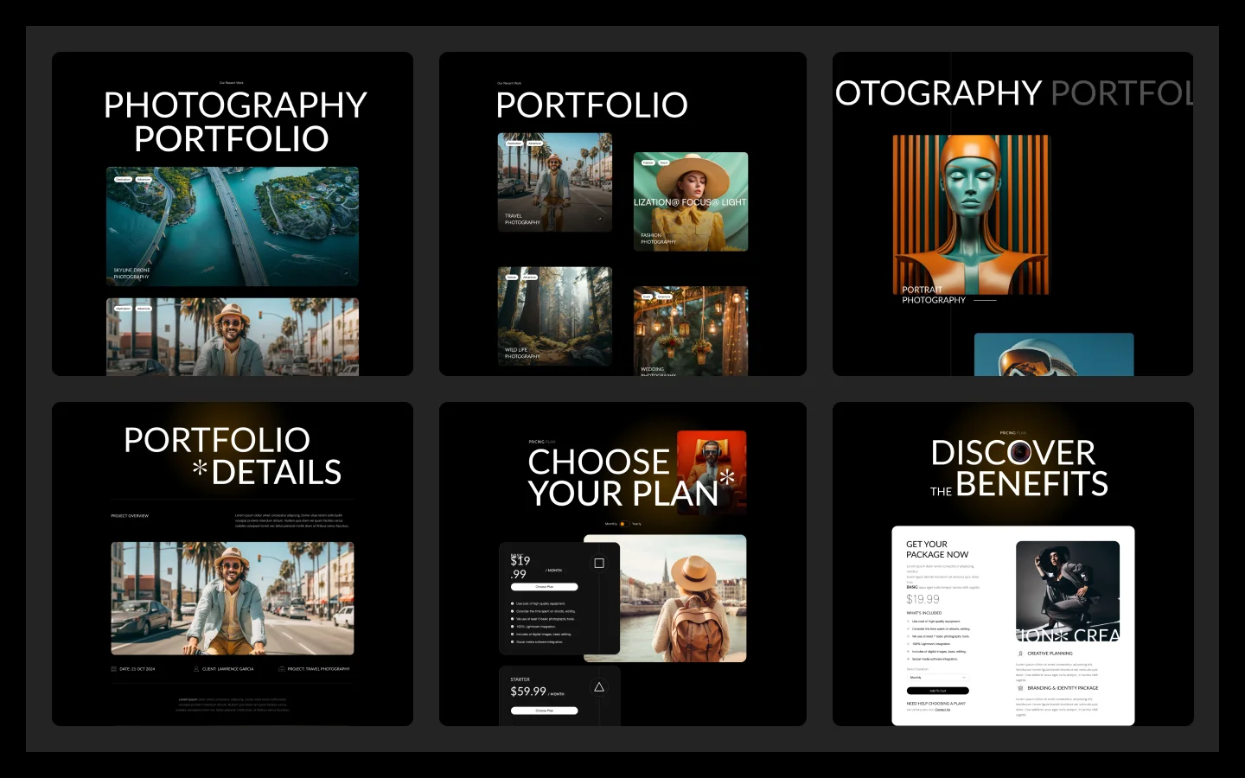Click the person icon beside Client: Lawrence Garcia
This screenshot has height=778, width=1245.
(196, 669)
